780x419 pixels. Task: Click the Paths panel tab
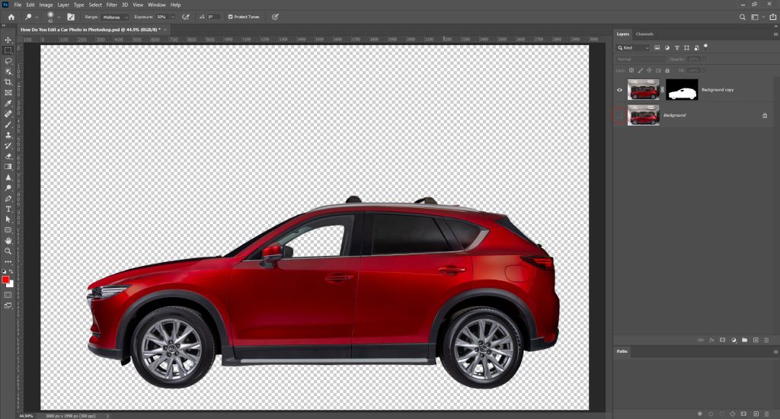[x=622, y=351]
